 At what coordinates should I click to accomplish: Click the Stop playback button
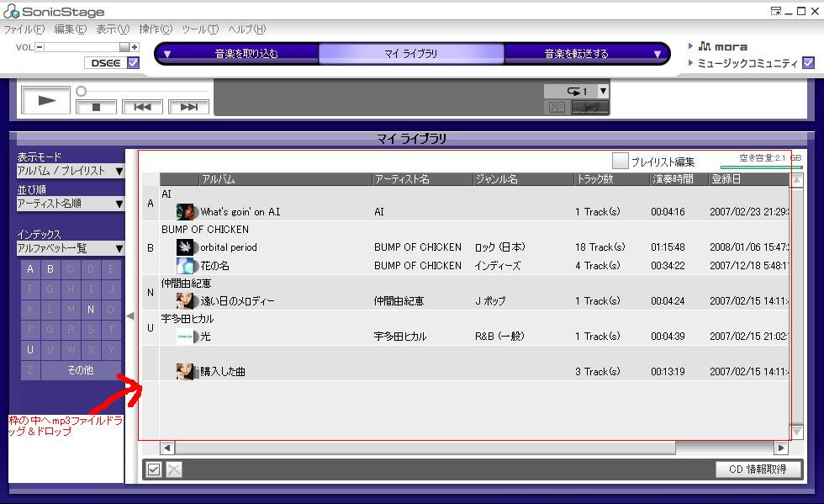pos(96,107)
